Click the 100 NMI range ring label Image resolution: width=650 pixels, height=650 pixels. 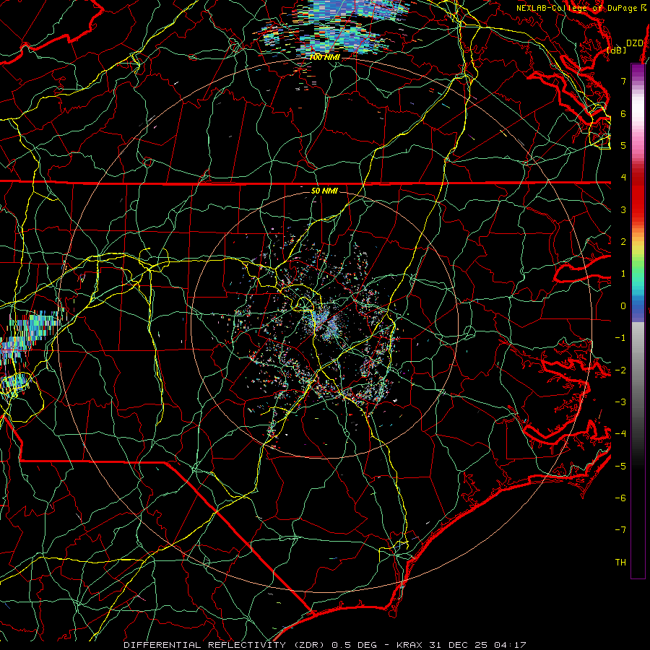pos(324,57)
